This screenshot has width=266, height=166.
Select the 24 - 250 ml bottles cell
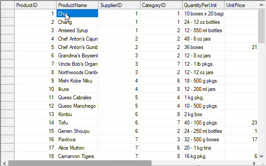(203, 131)
